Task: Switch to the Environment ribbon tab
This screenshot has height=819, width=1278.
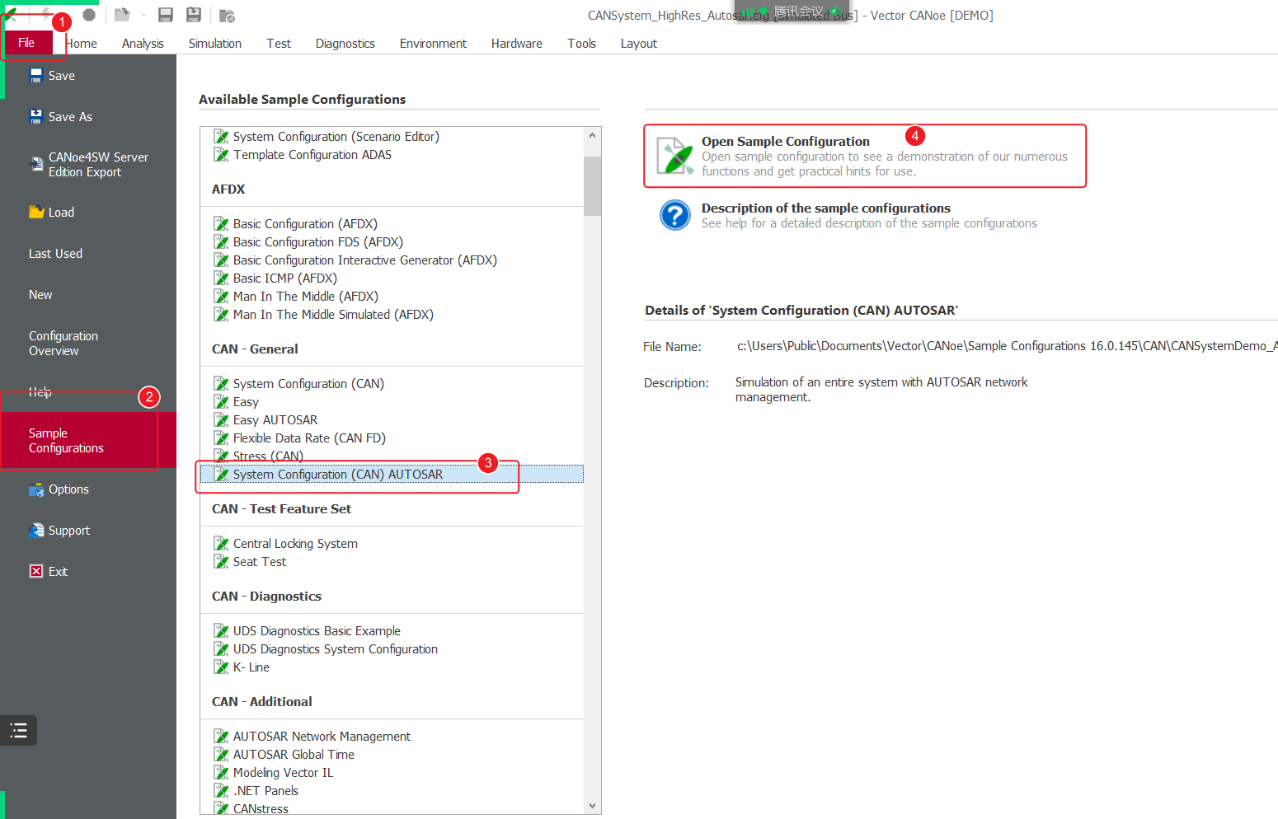Action: [433, 44]
